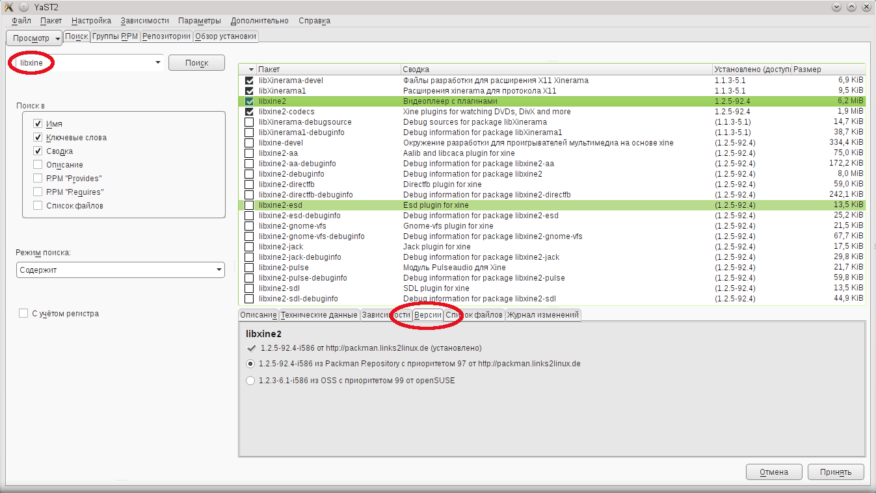
Task: Switch to the Журнал изменений tab
Action: pos(543,315)
